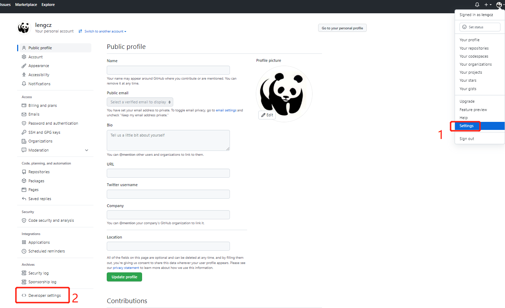Expand the Moderation section chevron

[86, 150]
